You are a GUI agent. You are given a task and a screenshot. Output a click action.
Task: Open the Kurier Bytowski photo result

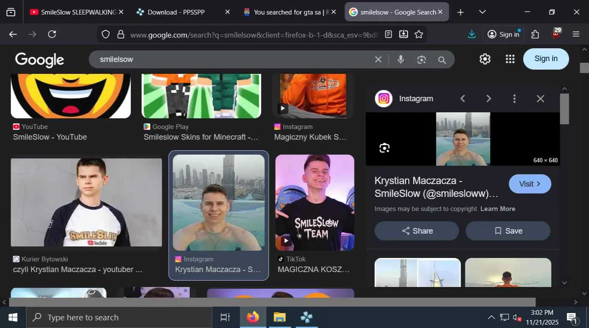(x=86, y=202)
